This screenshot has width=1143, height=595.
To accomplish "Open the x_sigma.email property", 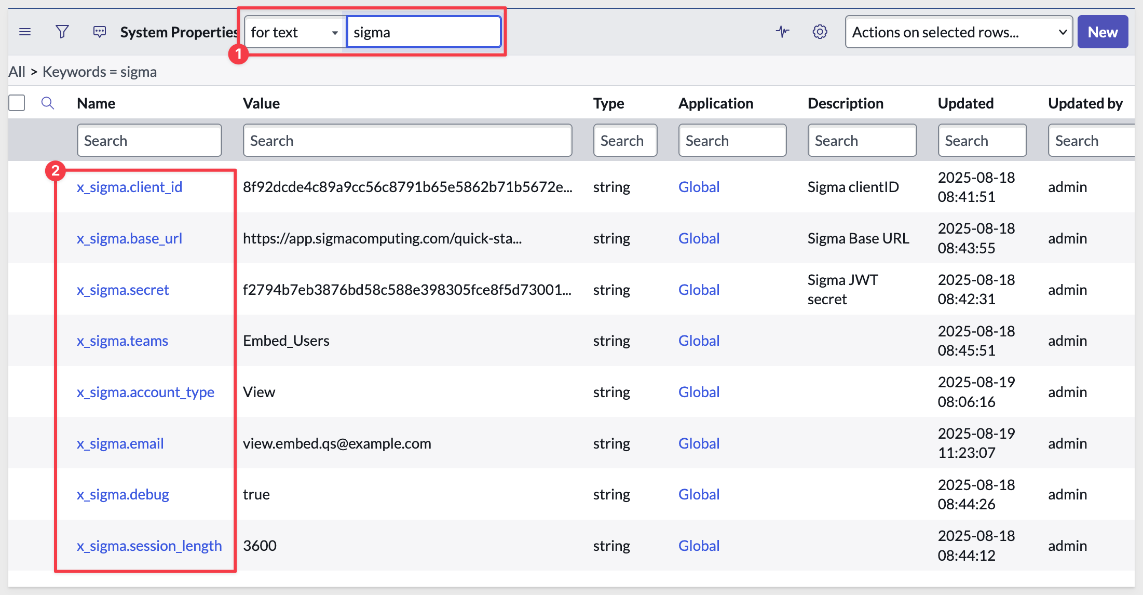I will tap(120, 443).
